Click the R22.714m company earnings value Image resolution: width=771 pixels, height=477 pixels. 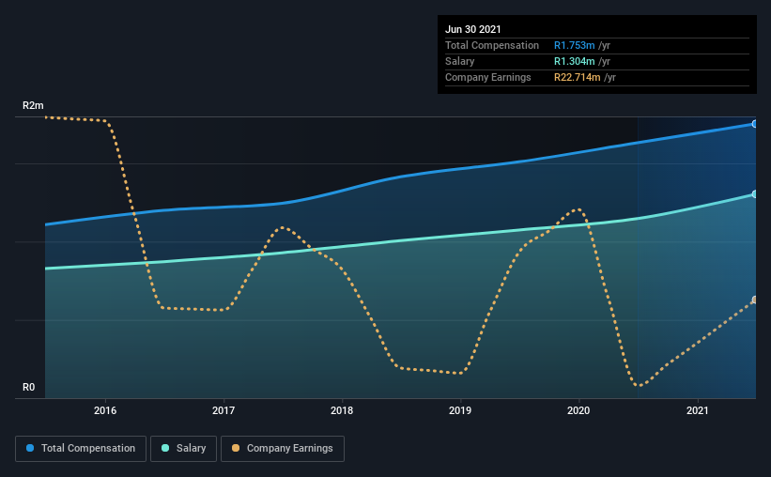(578, 77)
